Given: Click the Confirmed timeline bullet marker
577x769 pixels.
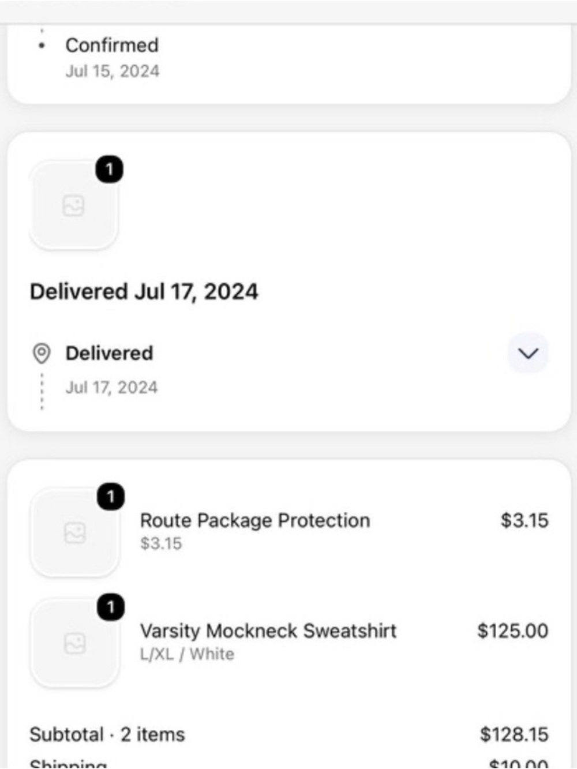Looking at the screenshot, I should point(42,46).
